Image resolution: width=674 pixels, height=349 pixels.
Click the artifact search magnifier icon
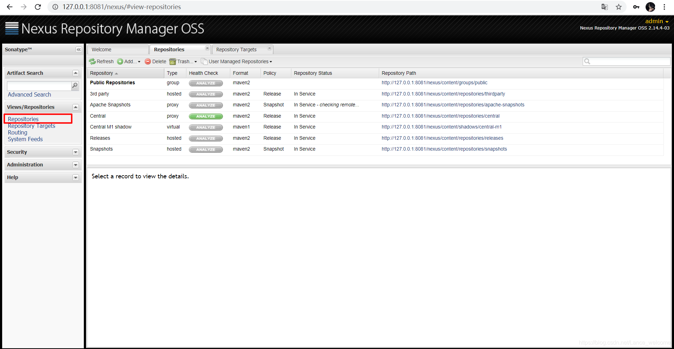[75, 86]
